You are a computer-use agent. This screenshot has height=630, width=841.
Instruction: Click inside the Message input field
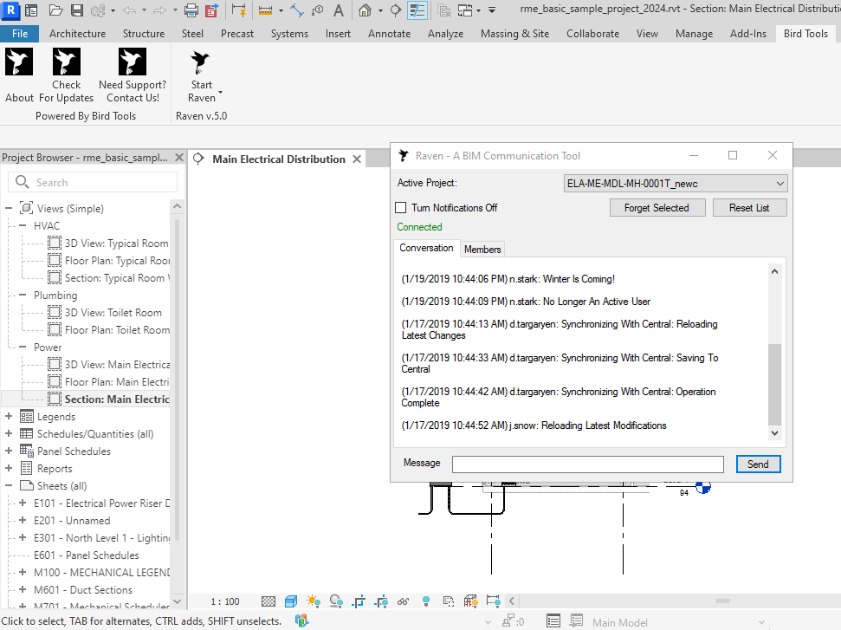(x=587, y=464)
